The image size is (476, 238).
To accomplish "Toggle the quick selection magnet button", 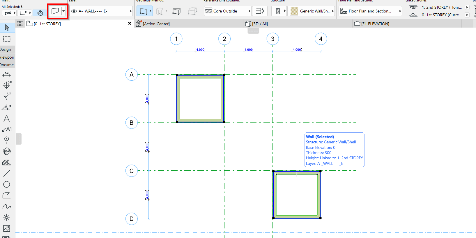I will coord(40,13).
